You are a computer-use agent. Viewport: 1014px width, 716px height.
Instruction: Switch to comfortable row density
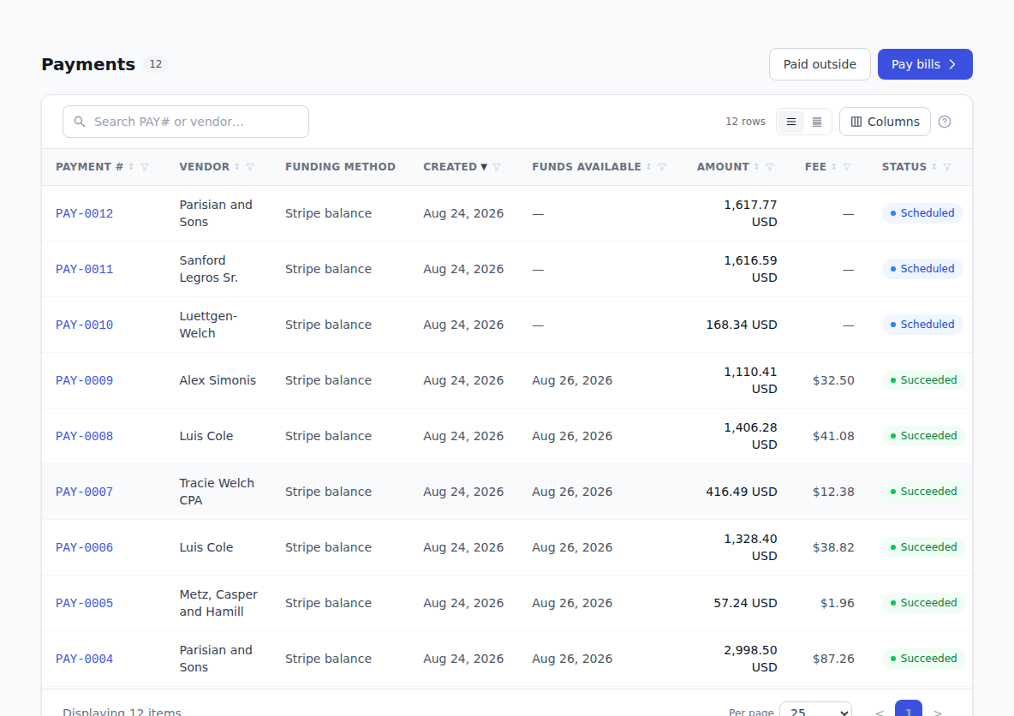pyautogui.click(x=790, y=122)
